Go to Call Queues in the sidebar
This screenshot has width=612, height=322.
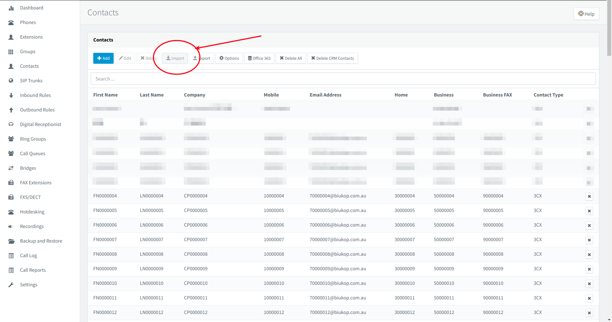coord(32,154)
